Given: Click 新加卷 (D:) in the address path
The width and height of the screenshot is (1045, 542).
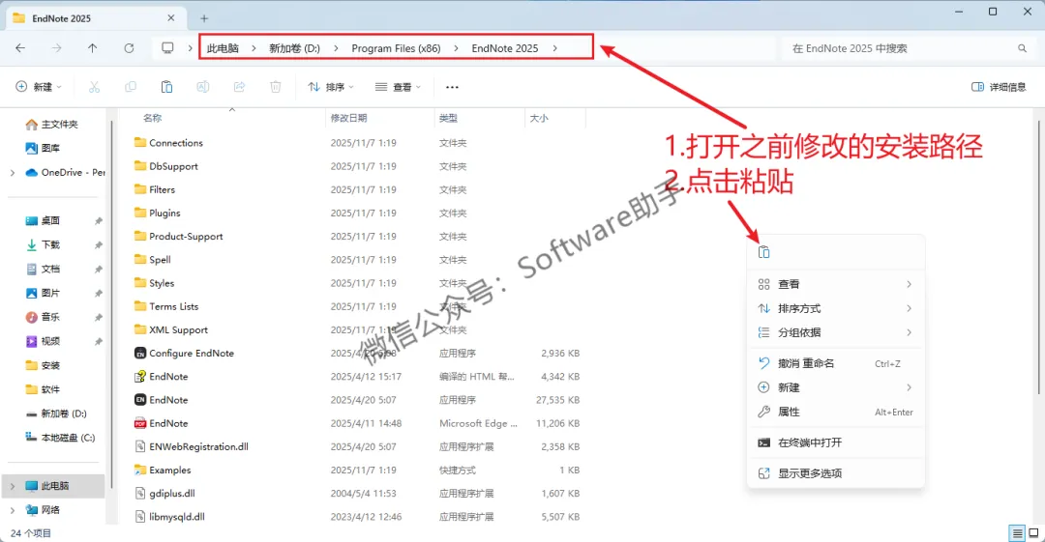Looking at the screenshot, I should (x=294, y=48).
